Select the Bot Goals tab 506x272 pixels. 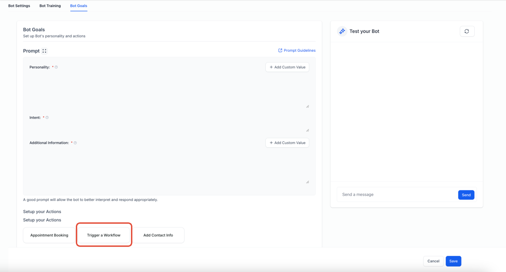[79, 6]
